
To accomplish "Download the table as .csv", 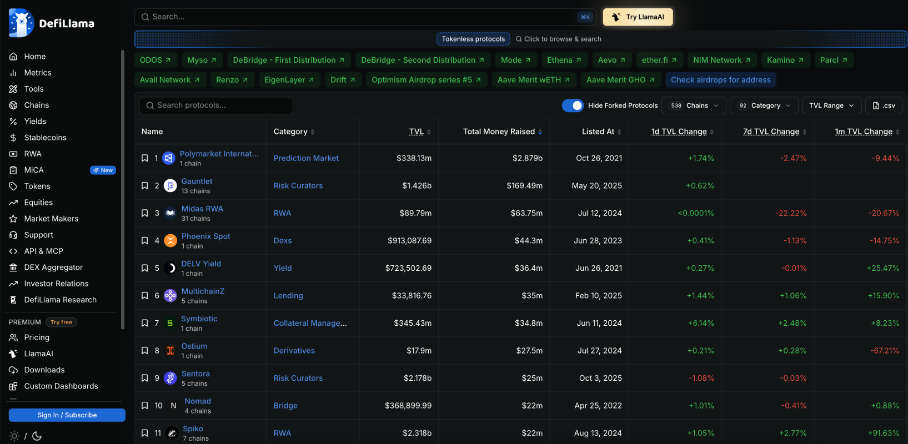I will [x=884, y=105].
